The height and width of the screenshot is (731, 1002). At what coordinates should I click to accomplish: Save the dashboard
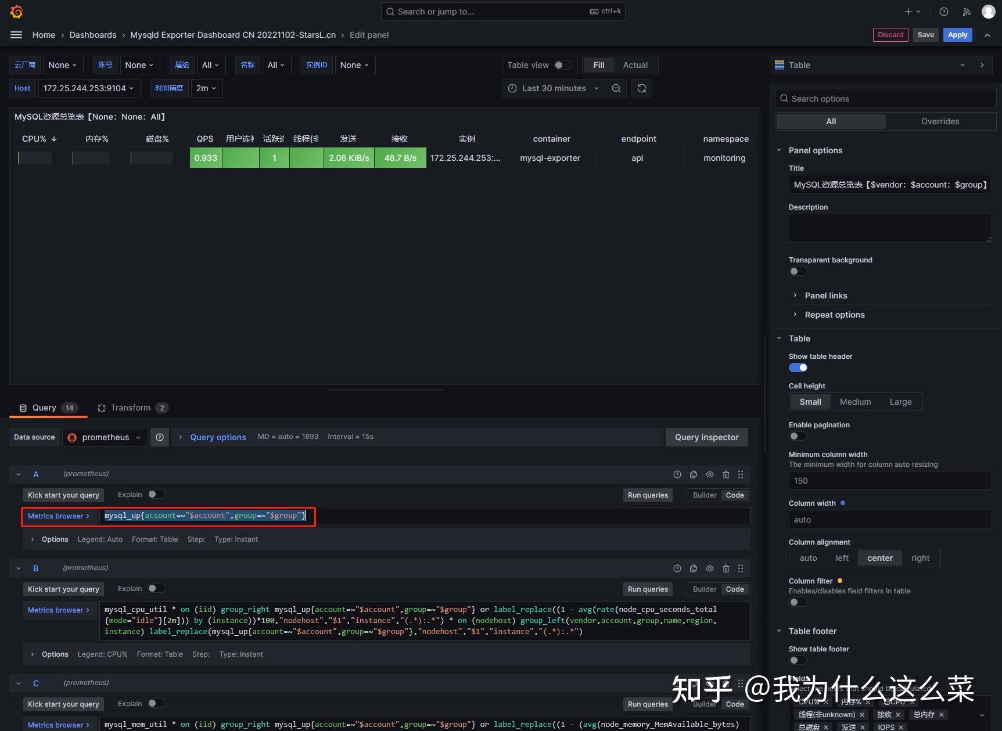(x=925, y=35)
